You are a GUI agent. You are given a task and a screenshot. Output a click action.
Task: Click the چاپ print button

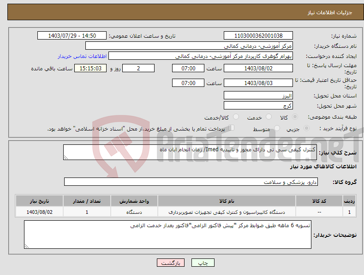click(x=203, y=263)
